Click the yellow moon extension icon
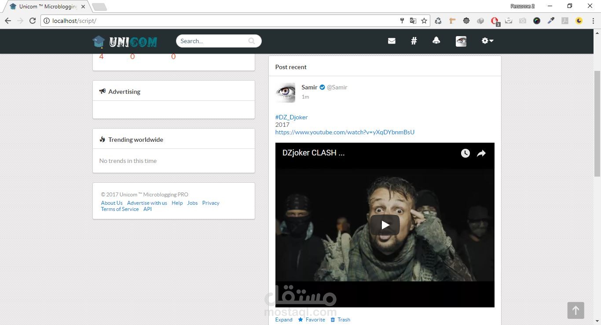 tap(579, 21)
